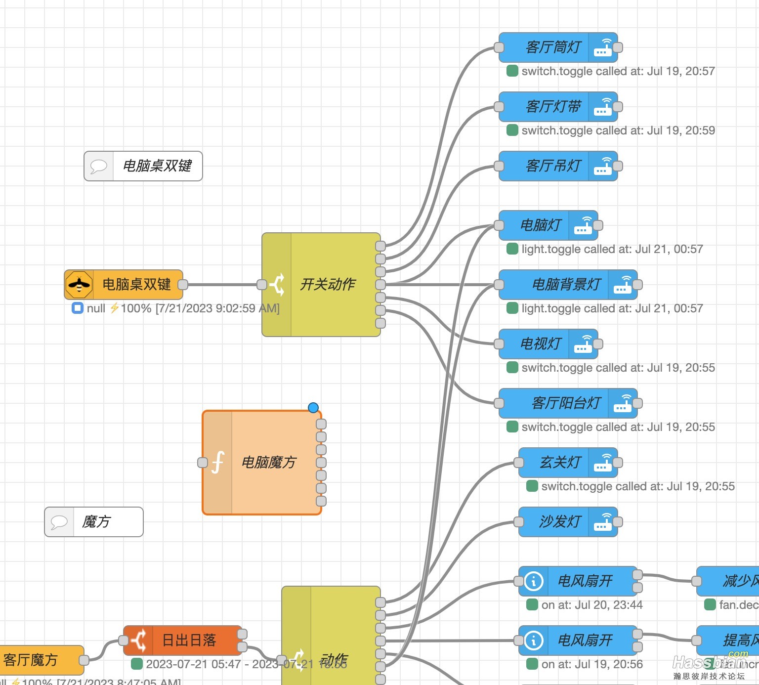Click first output port of 开关动作 node
Viewport: 759px width, 685px height.
click(380, 246)
